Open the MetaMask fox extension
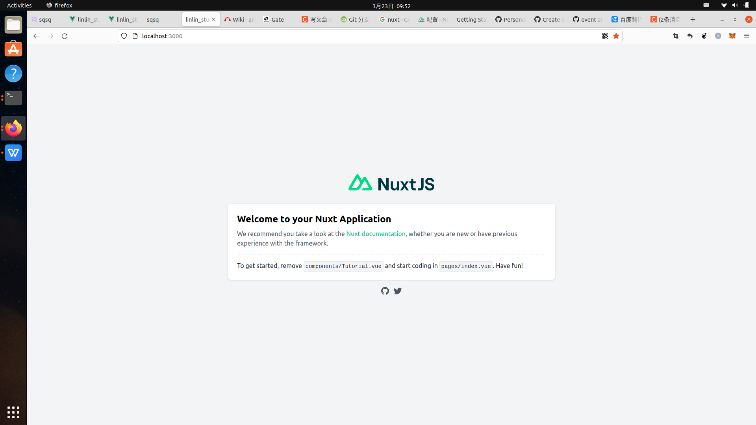756x425 pixels. coord(732,36)
